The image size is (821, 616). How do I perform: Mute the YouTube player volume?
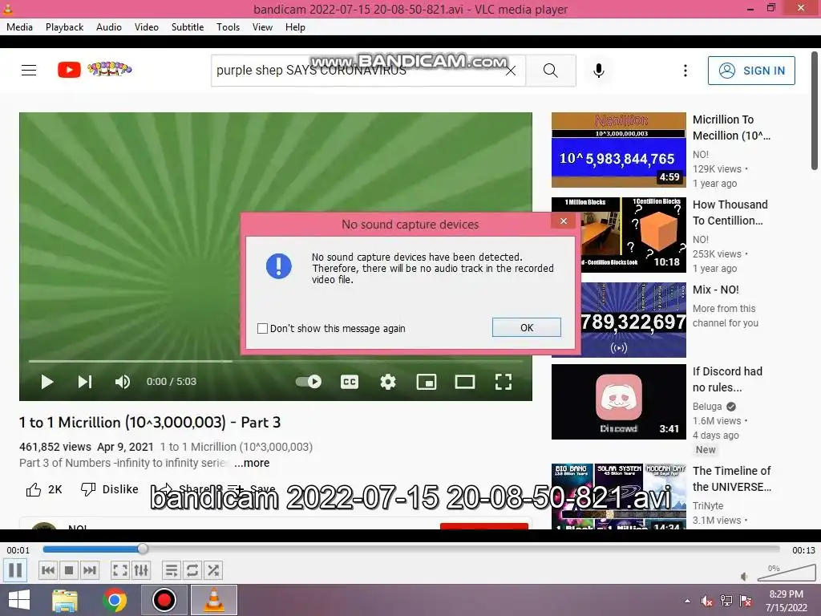tap(123, 382)
